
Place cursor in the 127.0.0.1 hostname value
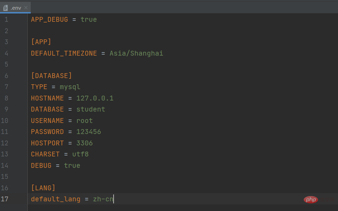point(95,98)
